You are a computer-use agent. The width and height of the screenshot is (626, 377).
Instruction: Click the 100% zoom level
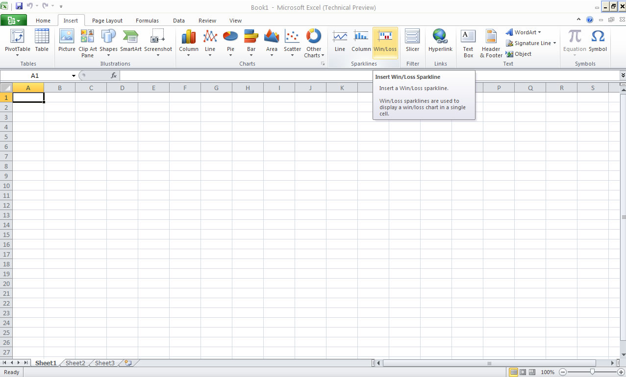point(548,372)
